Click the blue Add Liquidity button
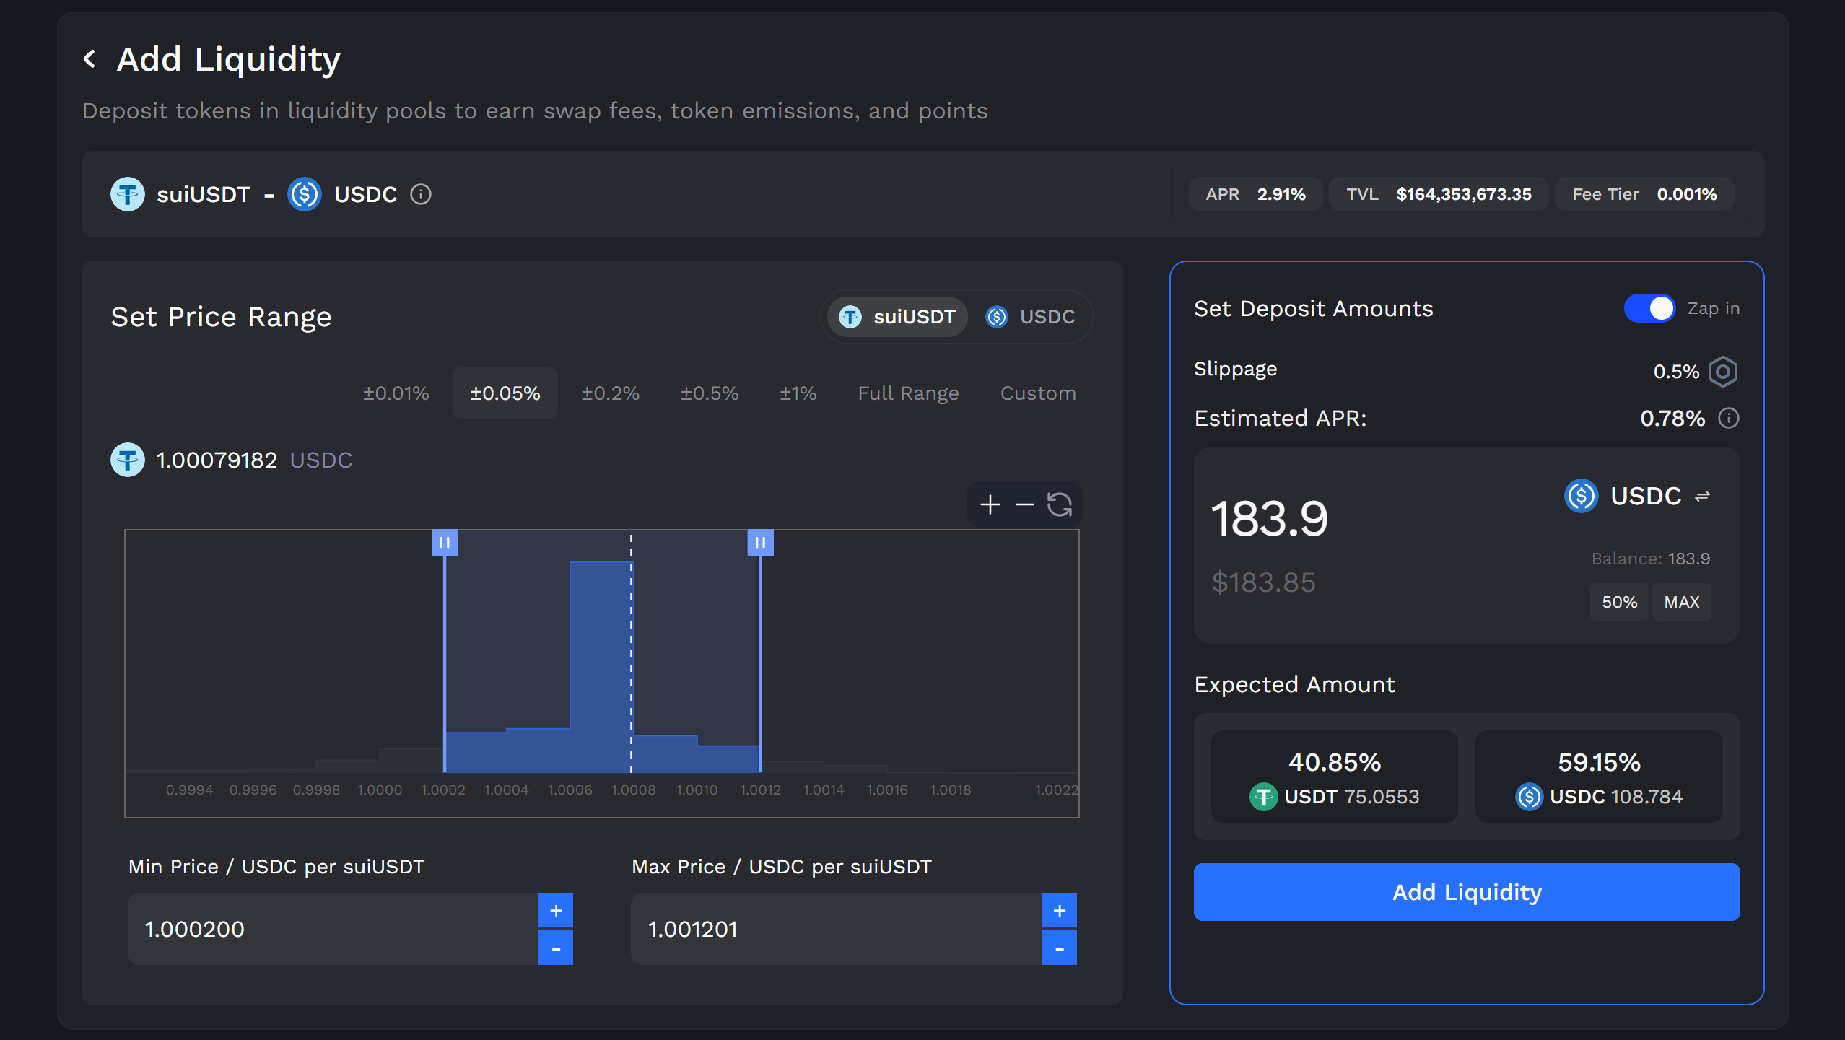This screenshot has height=1040, width=1845. point(1466,892)
